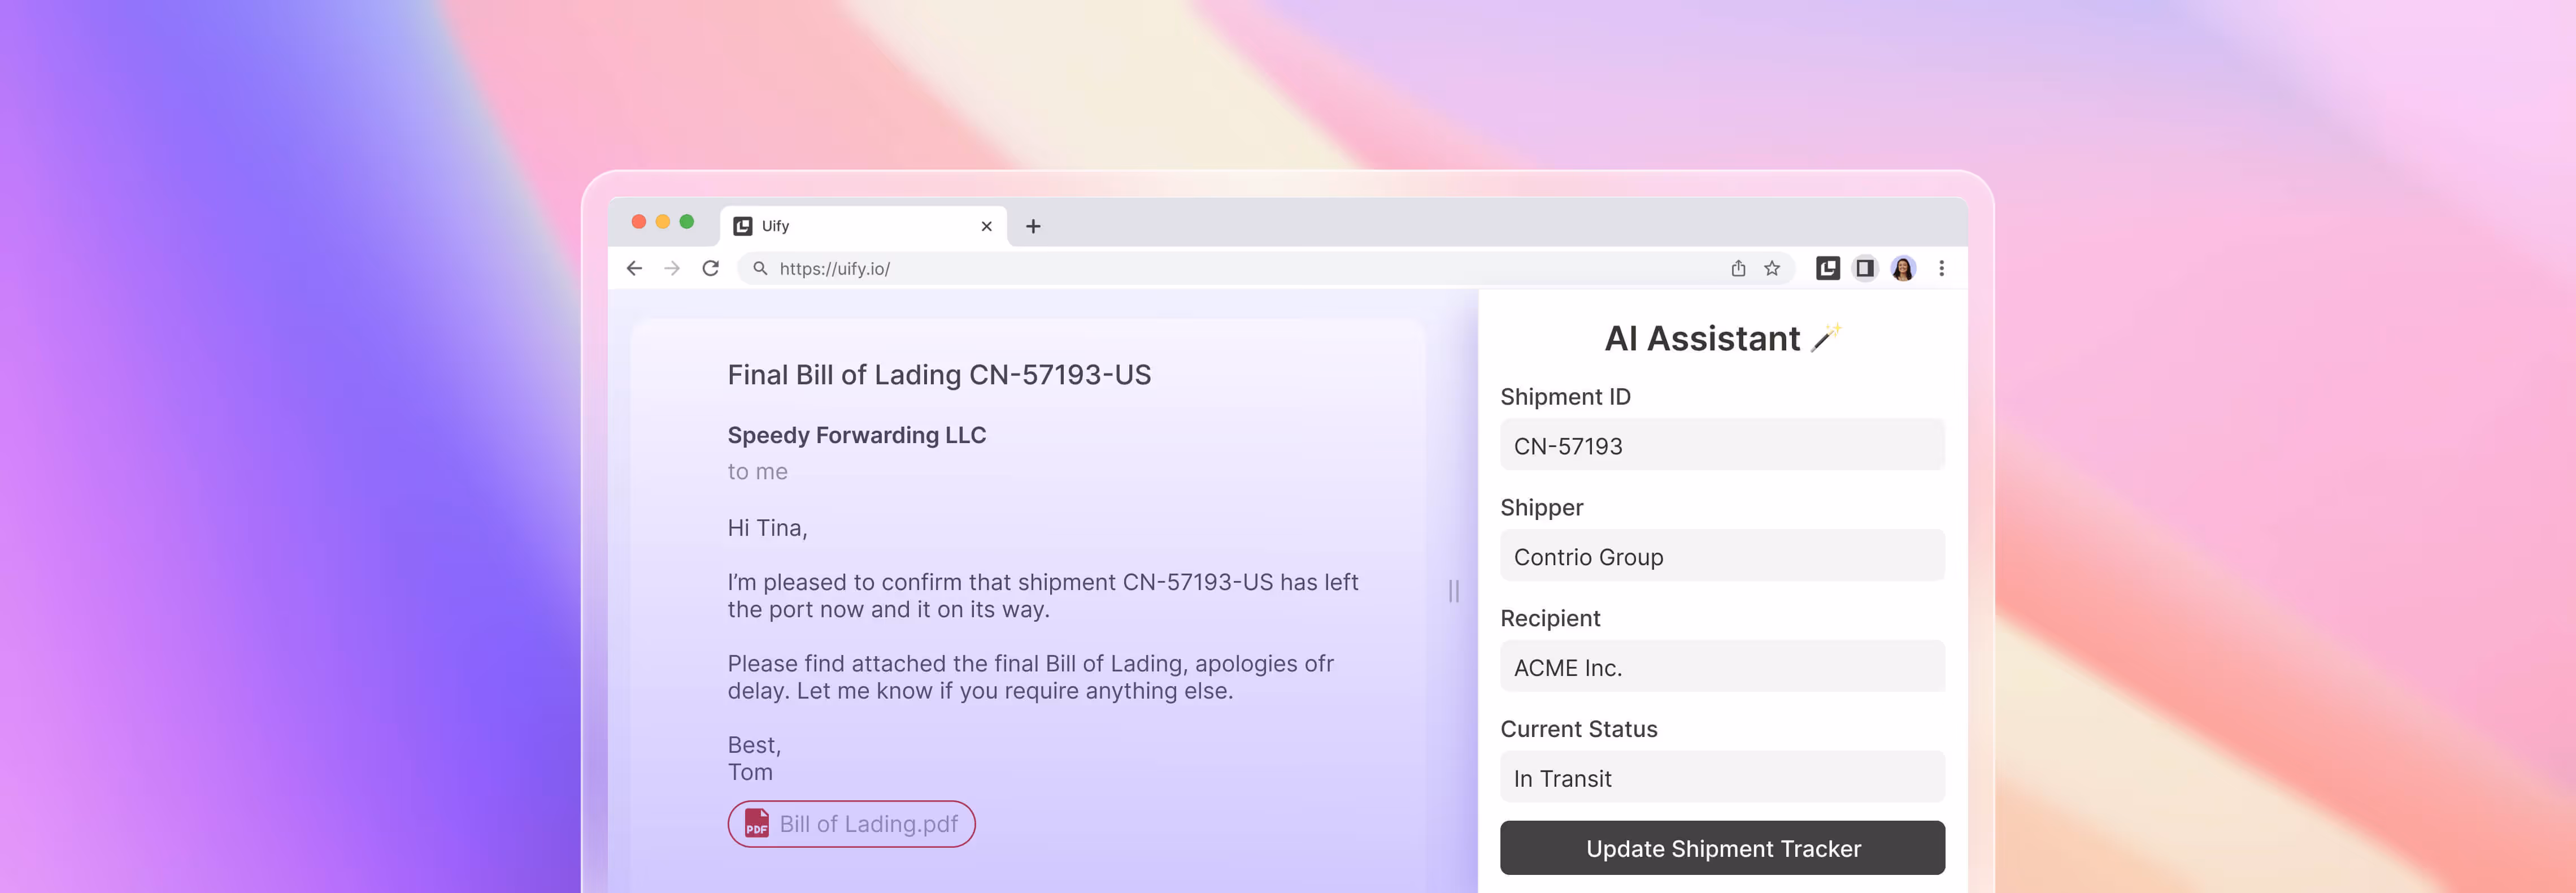The image size is (2576, 893).
Task: Click the browser back arrow
Action: [x=634, y=268]
